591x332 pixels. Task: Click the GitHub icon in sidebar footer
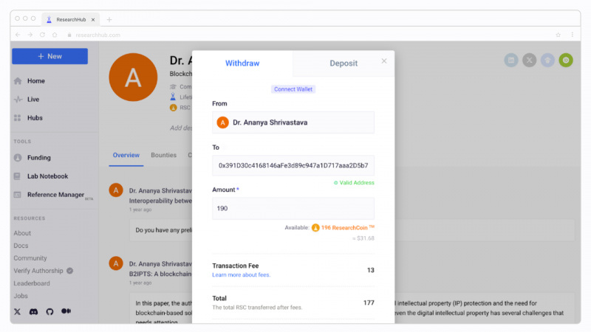coord(49,311)
